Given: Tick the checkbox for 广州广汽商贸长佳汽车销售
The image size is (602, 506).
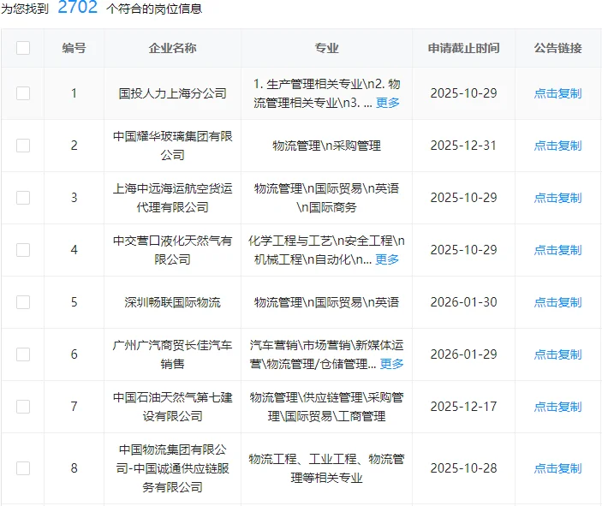Looking at the screenshot, I should (x=23, y=354).
